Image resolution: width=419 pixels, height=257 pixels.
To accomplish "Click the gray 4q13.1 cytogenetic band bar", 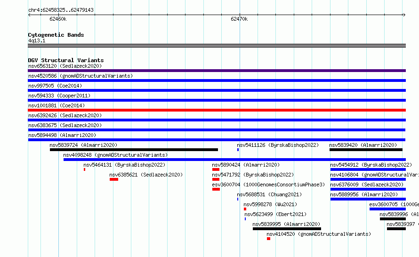I will pos(217,46).
